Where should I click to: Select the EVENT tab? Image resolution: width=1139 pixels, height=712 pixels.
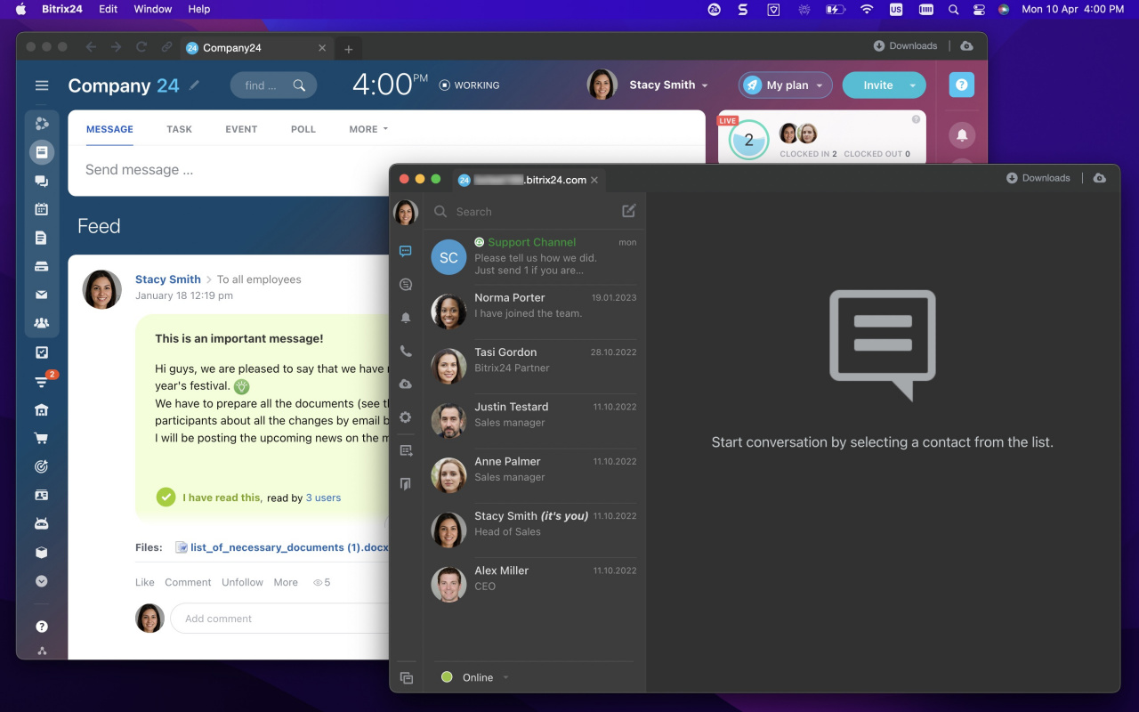click(x=241, y=129)
